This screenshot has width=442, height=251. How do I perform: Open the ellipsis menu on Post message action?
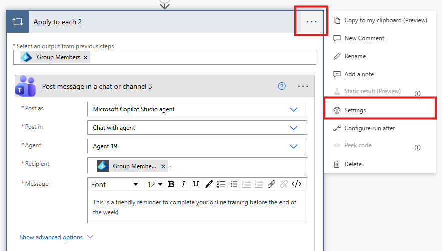(303, 86)
